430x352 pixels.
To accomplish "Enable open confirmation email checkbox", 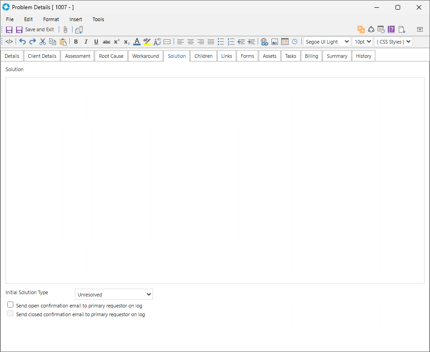I will (x=11, y=305).
